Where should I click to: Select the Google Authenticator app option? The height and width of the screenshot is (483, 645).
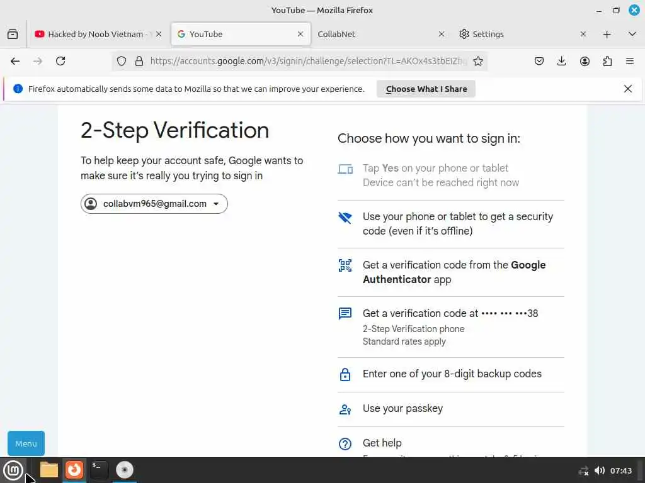[x=451, y=272]
